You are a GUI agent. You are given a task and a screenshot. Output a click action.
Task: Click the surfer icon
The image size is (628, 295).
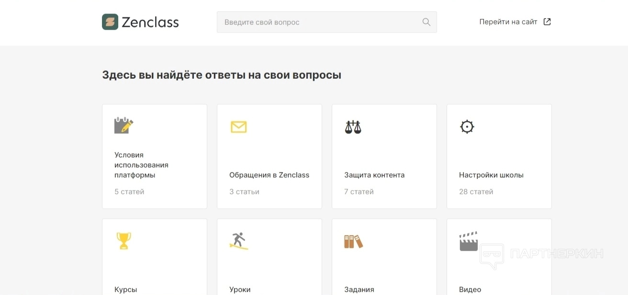point(238,241)
